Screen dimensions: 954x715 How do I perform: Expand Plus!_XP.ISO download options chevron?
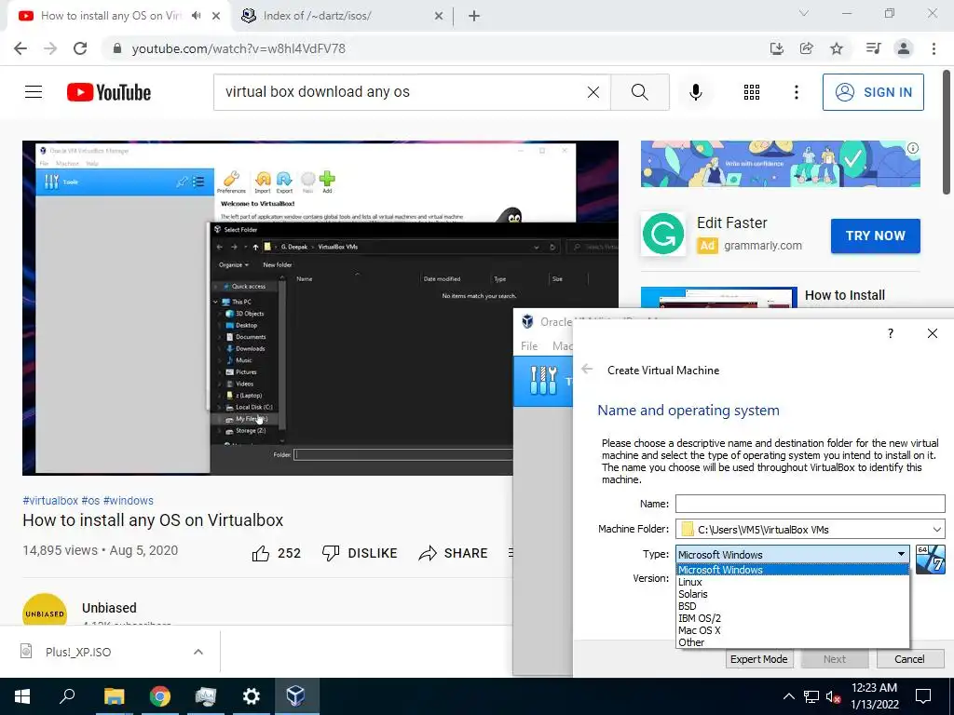click(198, 652)
